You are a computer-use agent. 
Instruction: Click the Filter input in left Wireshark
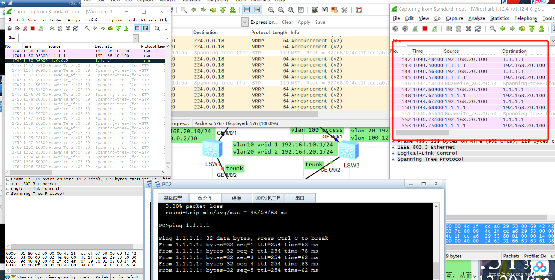(x=76, y=38)
